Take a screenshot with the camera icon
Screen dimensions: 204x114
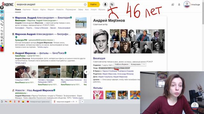[2, 40]
